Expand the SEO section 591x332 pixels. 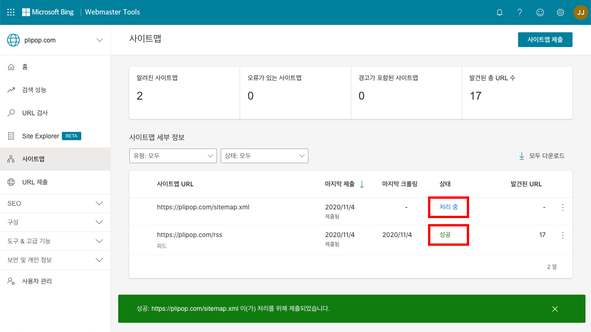pyautogui.click(x=55, y=203)
